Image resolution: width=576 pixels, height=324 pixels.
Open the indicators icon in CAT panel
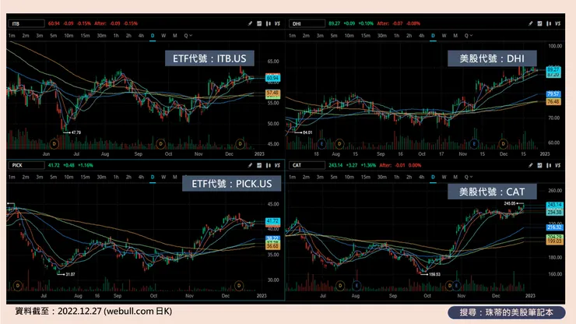[539, 165]
